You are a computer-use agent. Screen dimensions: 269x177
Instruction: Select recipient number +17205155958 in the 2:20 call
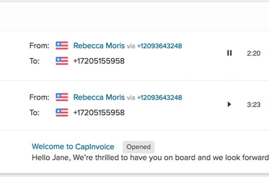(99, 61)
